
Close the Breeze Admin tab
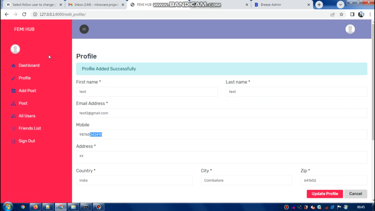pos(308,5)
